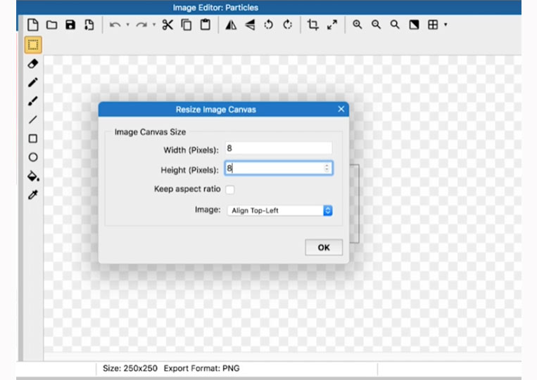537x380 pixels.
Task: Select the Eyedropper color picker tool
Action: click(x=33, y=195)
